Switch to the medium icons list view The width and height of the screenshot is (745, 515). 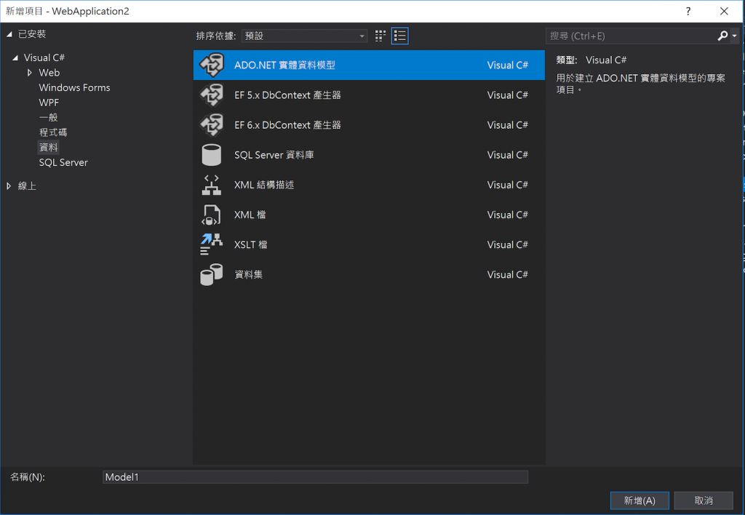400,36
